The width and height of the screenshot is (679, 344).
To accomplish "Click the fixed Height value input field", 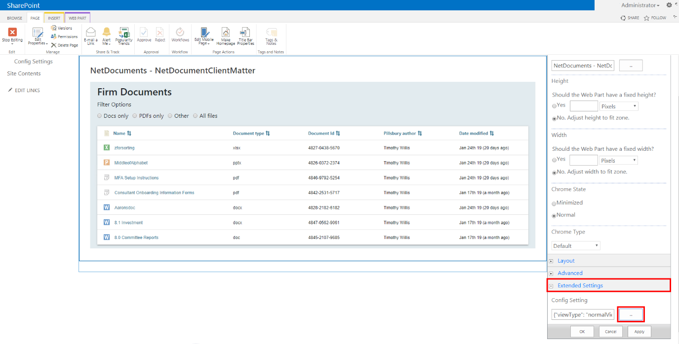I will tap(584, 106).
